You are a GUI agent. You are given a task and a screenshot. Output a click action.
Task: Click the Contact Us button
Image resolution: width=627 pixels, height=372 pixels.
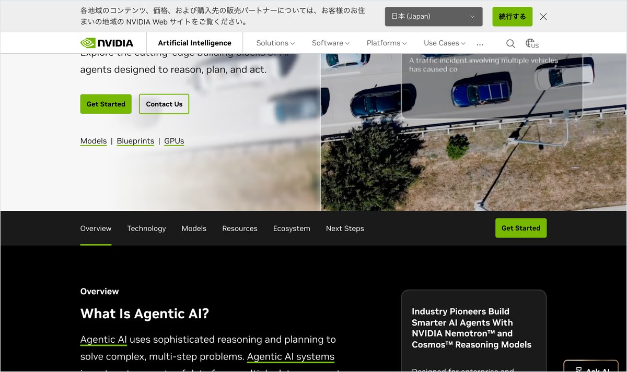[x=164, y=104]
